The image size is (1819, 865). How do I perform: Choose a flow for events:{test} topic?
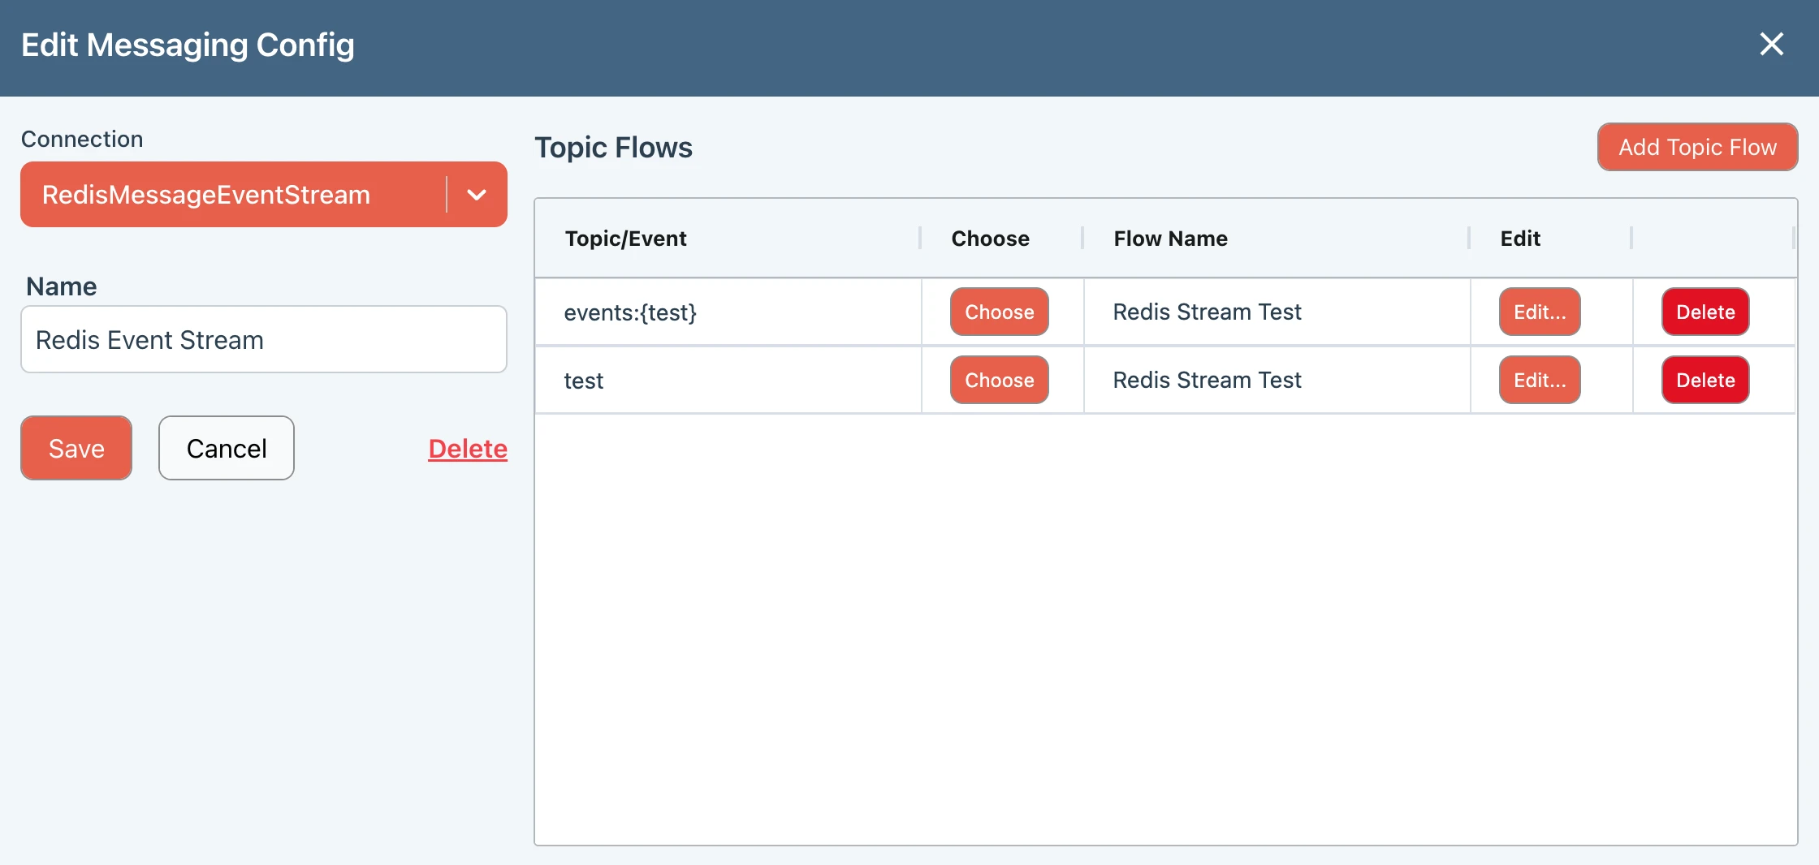(999, 312)
